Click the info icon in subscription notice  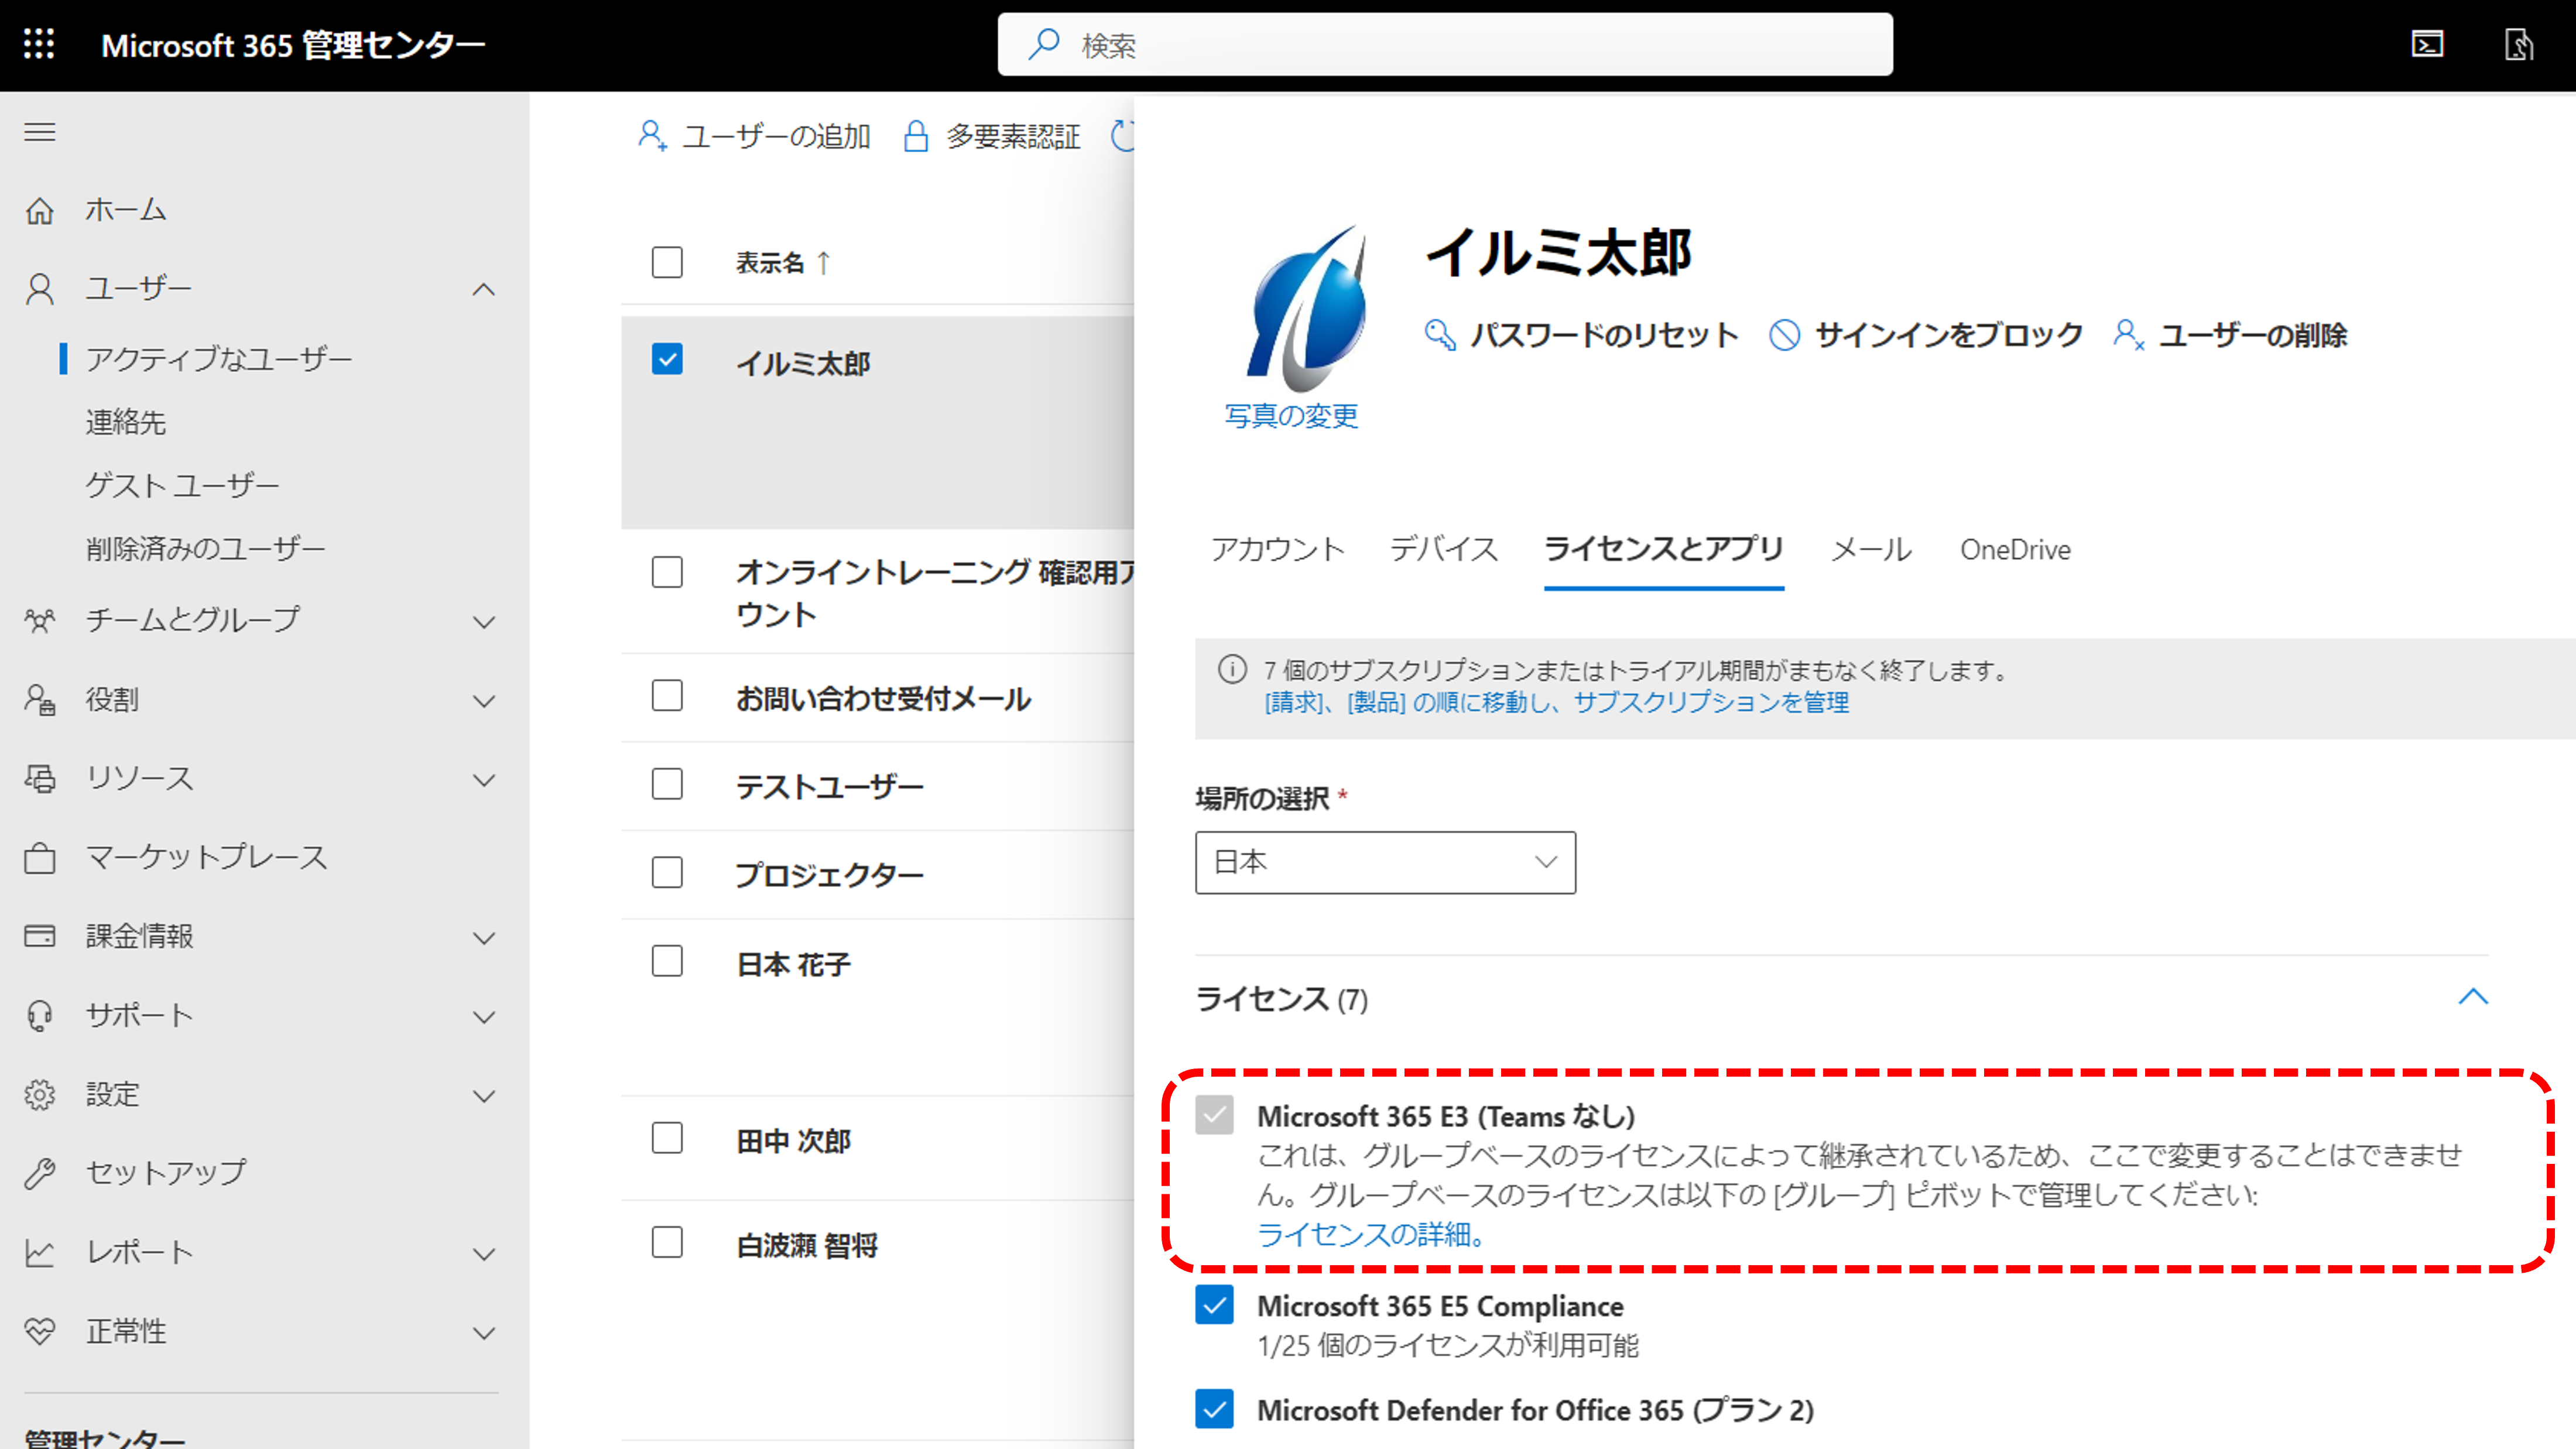[x=1232, y=669]
